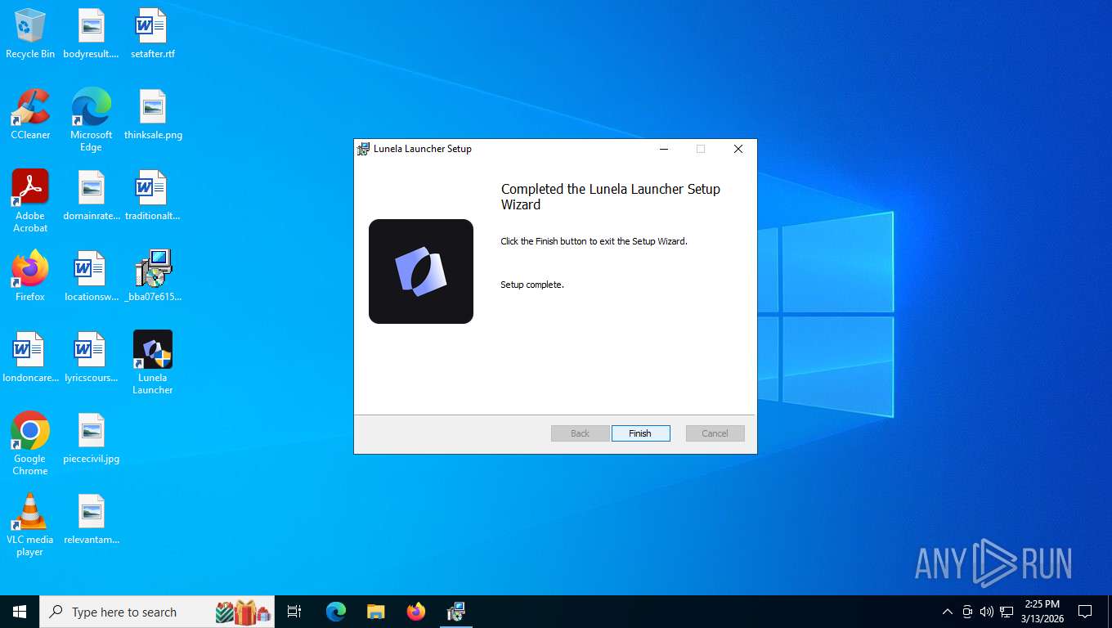
Task: Open network status in system tray
Action: pyautogui.click(x=1007, y=612)
